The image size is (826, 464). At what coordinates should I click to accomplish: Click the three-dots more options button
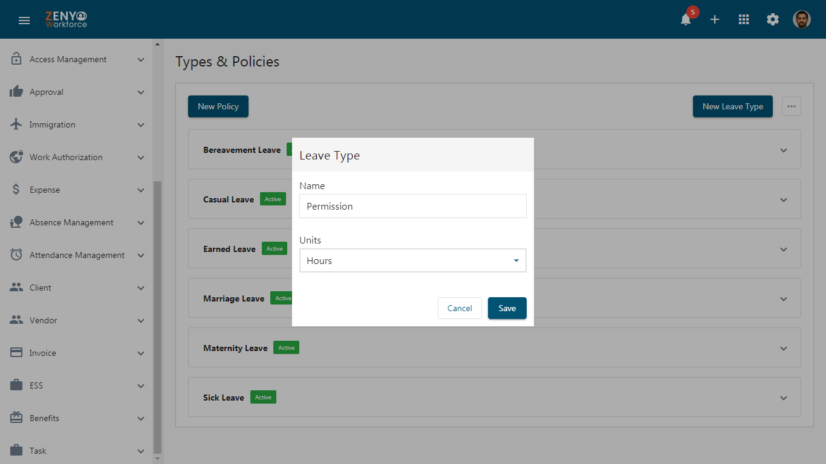click(792, 106)
